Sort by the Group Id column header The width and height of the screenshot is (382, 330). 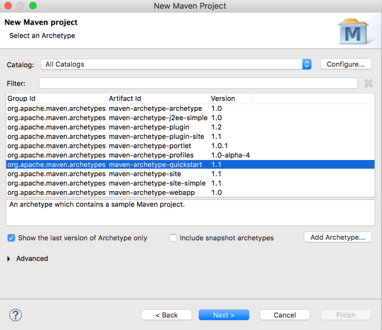point(56,99)
